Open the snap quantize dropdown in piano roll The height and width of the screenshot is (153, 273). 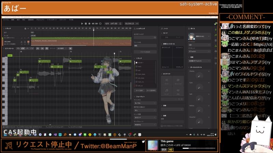pyautogui.click(x=62, y=49)
